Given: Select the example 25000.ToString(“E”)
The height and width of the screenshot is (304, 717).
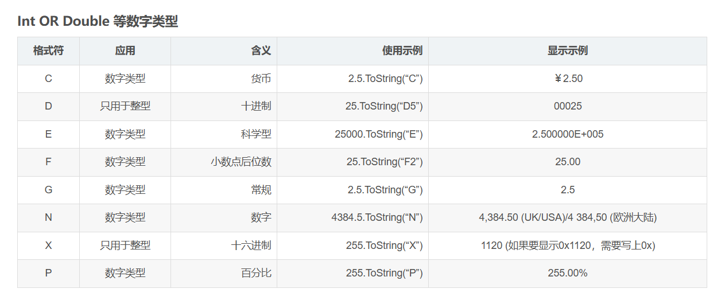Looking at the screenshot, I should [x=379, y=134].
